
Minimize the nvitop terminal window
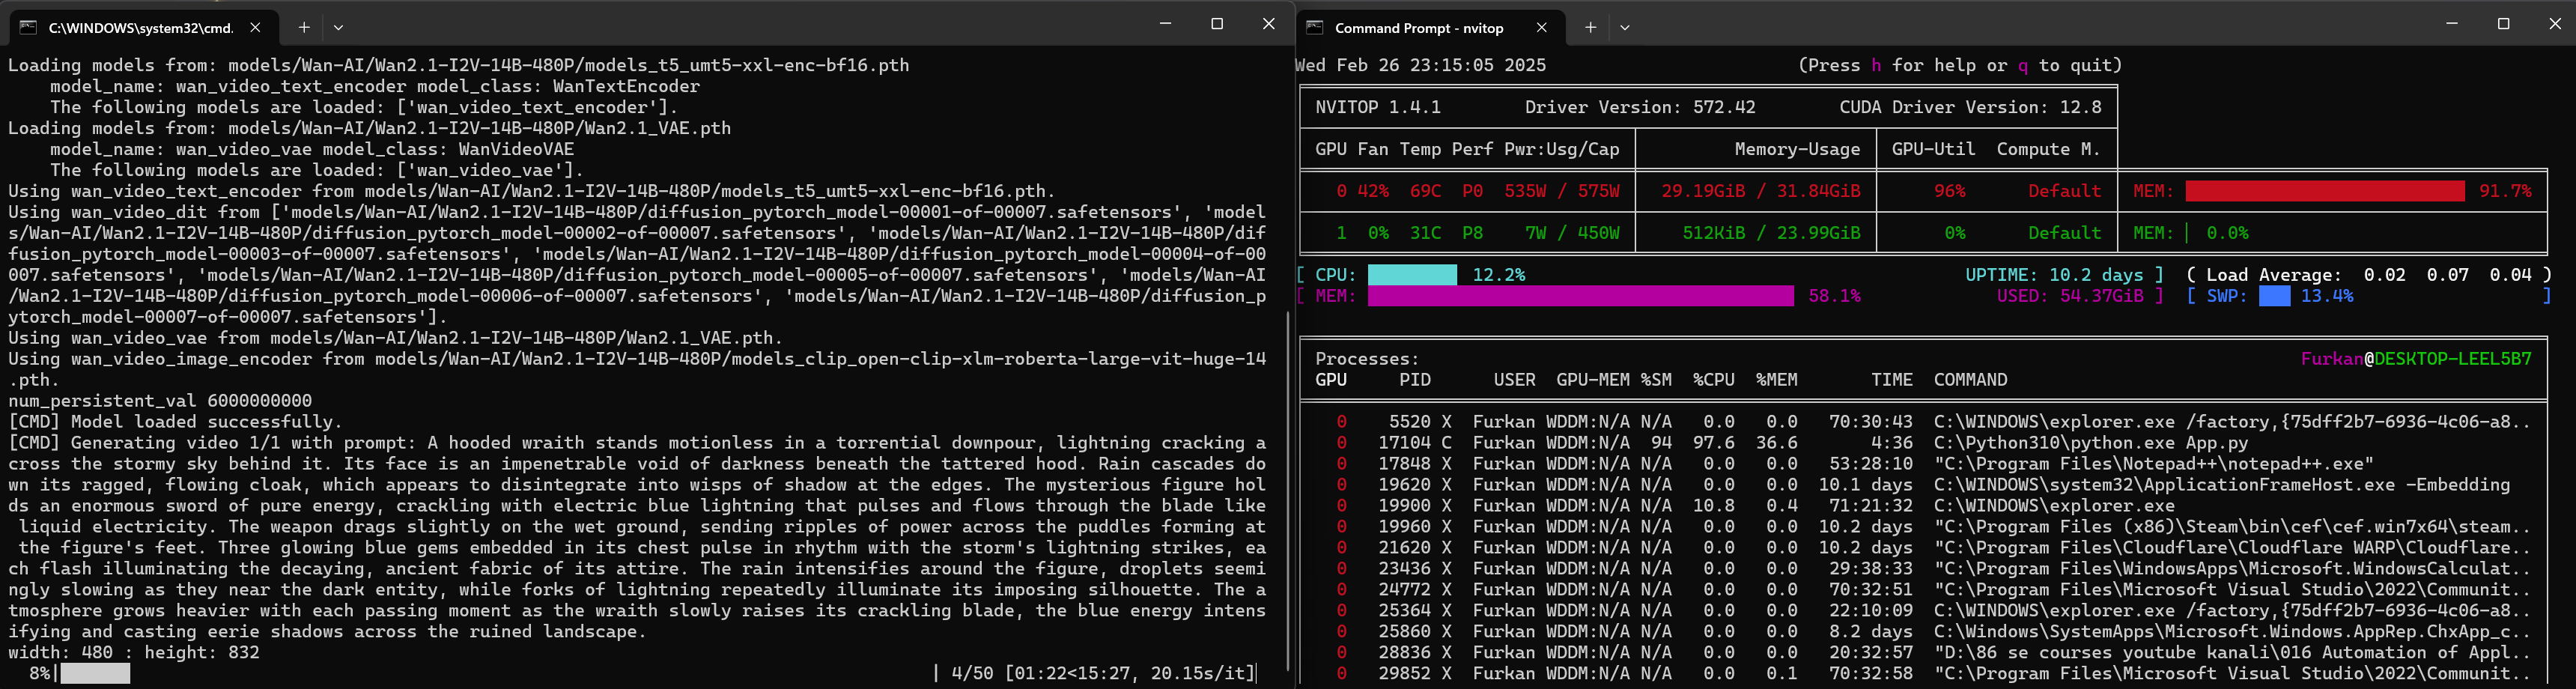point(2451,24)
